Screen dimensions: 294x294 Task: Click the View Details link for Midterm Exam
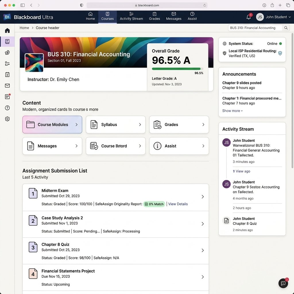[x=178, y=204]
